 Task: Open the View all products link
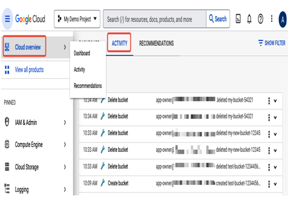(x=29, y=70)
